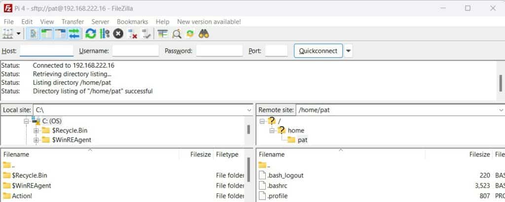
Task: Click the Quickconnect button
Action: pos(318,51)
